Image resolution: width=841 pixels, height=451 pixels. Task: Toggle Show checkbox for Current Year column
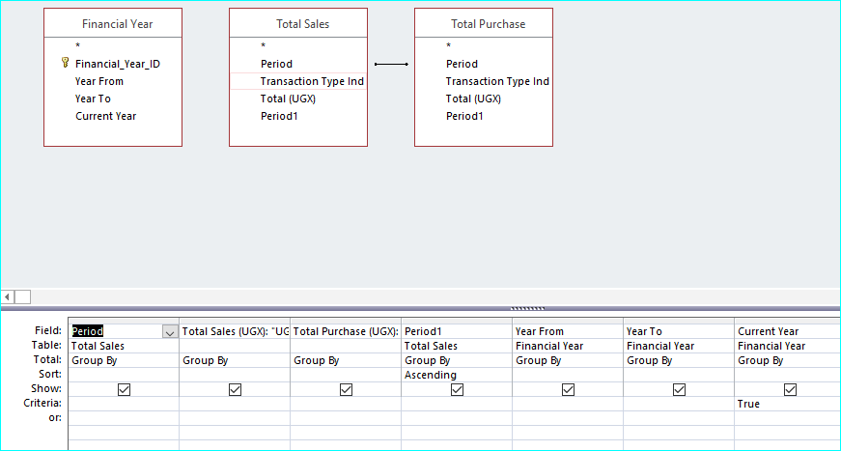[x=790, y=389]
